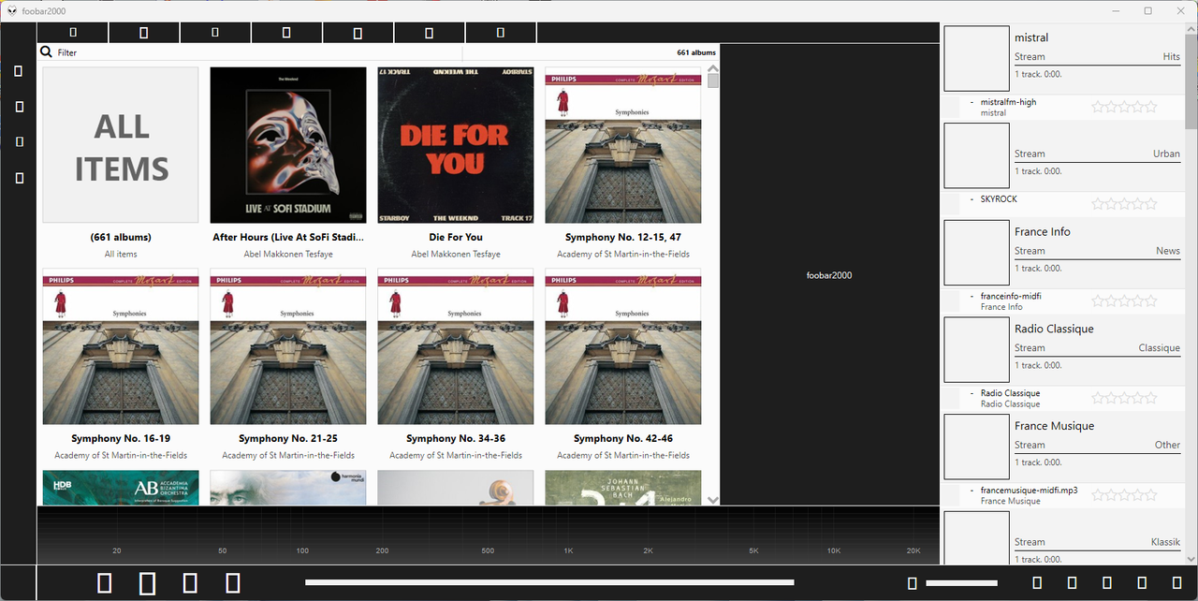Click the playback seek bar
The image size is (1198, 601).
(549, 583)
